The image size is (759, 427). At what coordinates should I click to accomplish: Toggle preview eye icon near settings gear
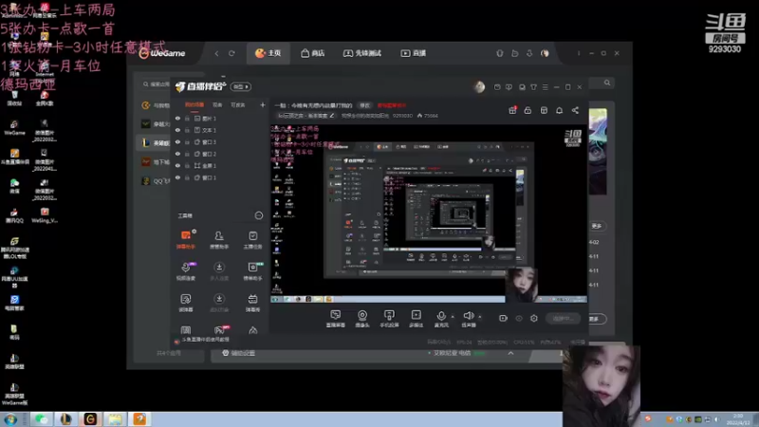519,318
